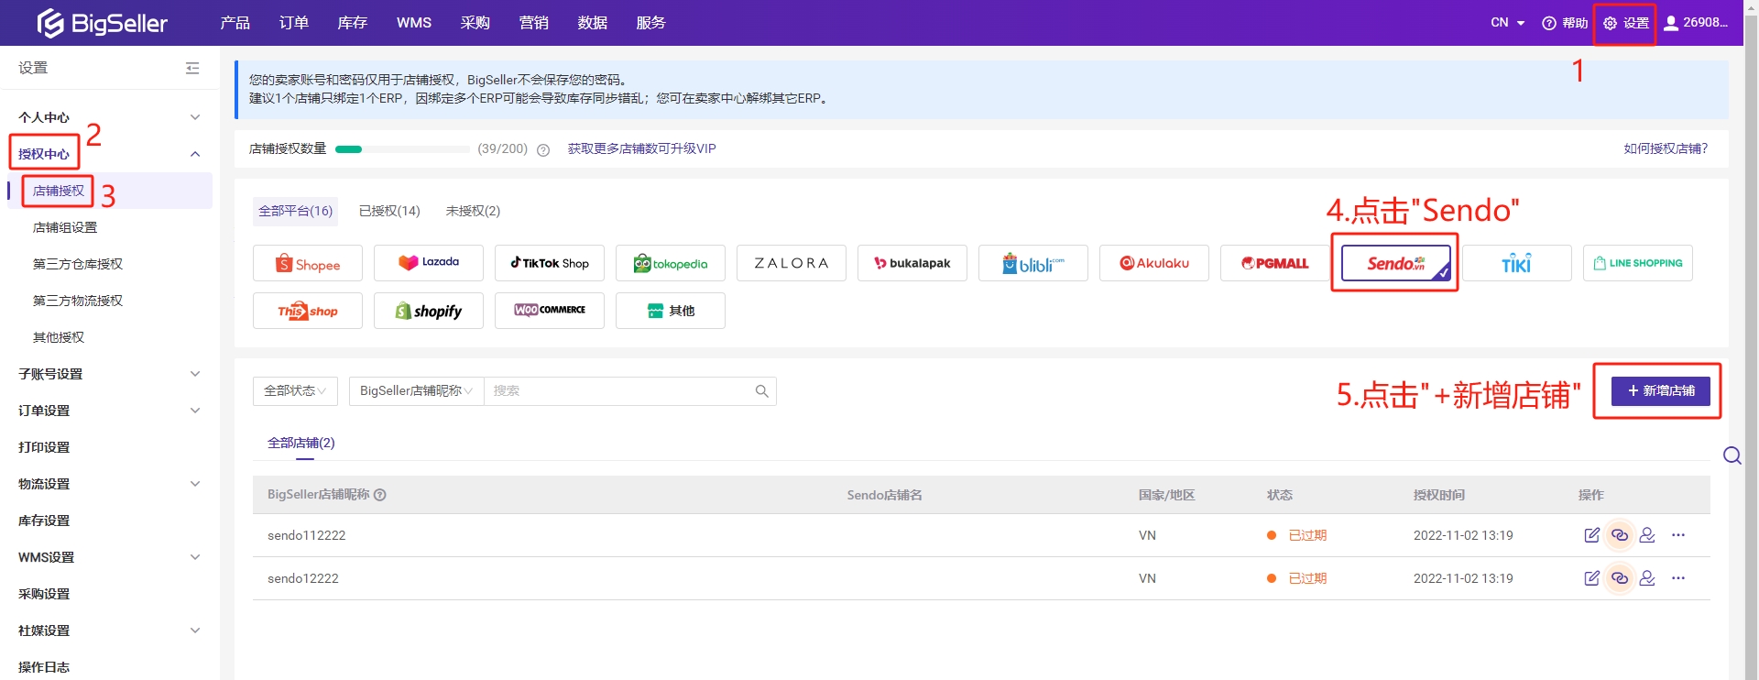Screen dimensions: 1759x680
Task: Select the Akulaku platform card
Action: pos(1154,263)
